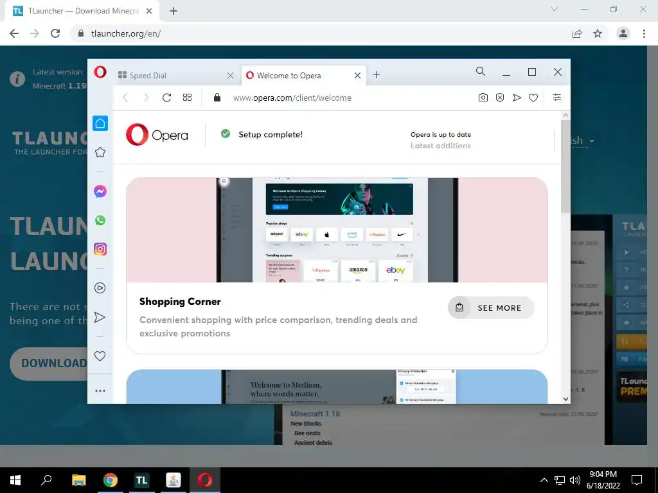The image size is (658, 493).
Task: View Opera site security padlock
Action: [x=217, y=98]
